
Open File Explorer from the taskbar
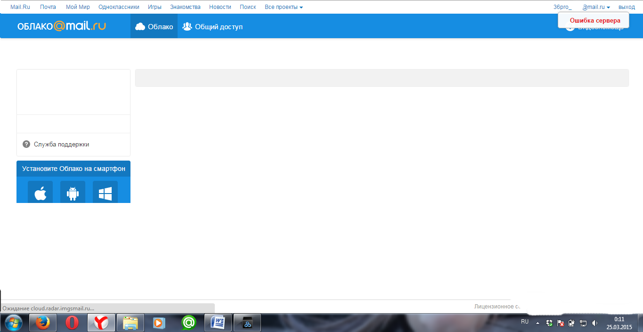pyautogui.click(x=130, y=323)
